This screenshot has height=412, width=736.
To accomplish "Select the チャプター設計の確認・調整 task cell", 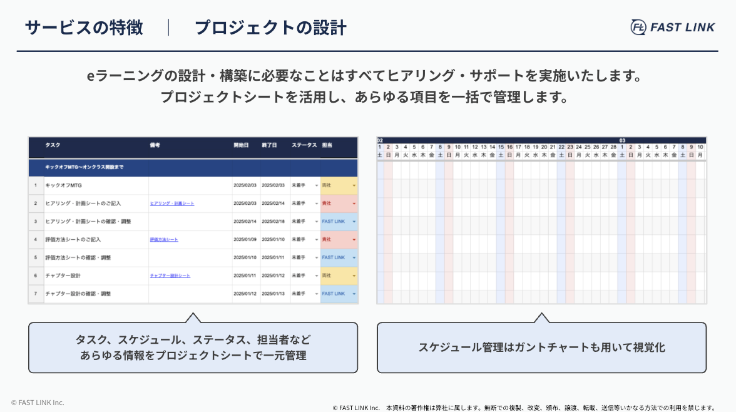I will [x=96, y=294].
